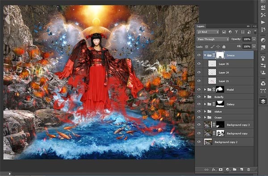Hide the Layer 35 visibility eye
268x176 pixels.
tap(199, 64)
